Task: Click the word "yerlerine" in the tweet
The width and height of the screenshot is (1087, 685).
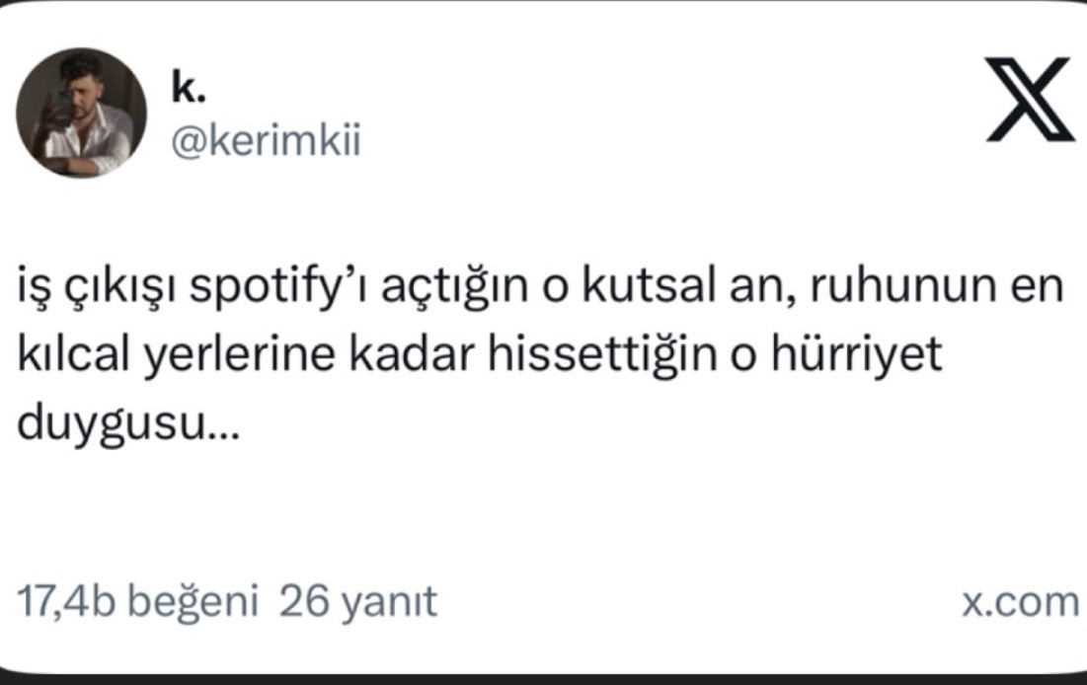Action: [252, 357]
